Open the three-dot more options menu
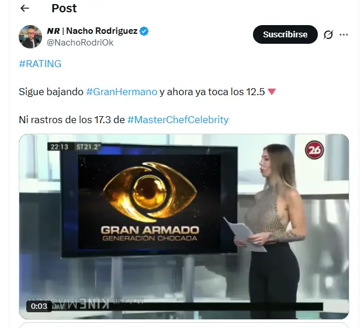The height and width of the screenshot is (328, 364). [x=344, y=34]
